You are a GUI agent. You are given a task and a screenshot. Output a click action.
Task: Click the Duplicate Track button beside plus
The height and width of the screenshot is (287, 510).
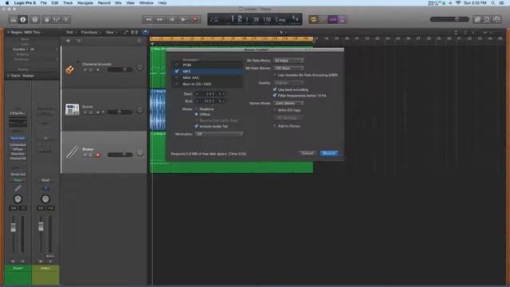coord(78,41)
